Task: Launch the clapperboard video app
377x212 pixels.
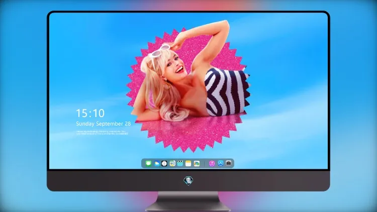Action: click(x=180, y=163)
